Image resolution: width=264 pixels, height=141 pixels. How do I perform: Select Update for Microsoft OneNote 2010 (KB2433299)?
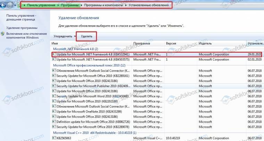pos(89,111)
